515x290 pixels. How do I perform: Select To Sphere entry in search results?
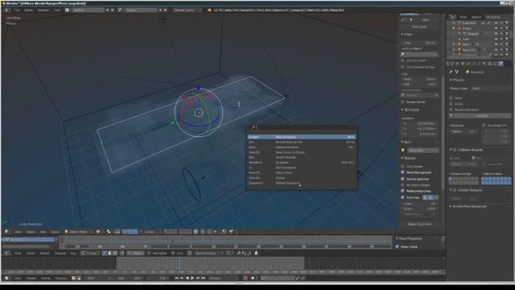(x=301, y=163)
